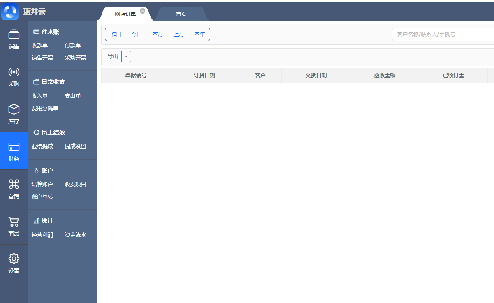Filter orders by 本年
Viewport: 494px width, 303px height.
point(199,34)
